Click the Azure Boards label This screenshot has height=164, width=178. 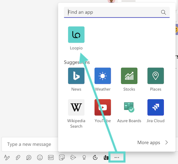pyautogui.click(x=129, y=121)
